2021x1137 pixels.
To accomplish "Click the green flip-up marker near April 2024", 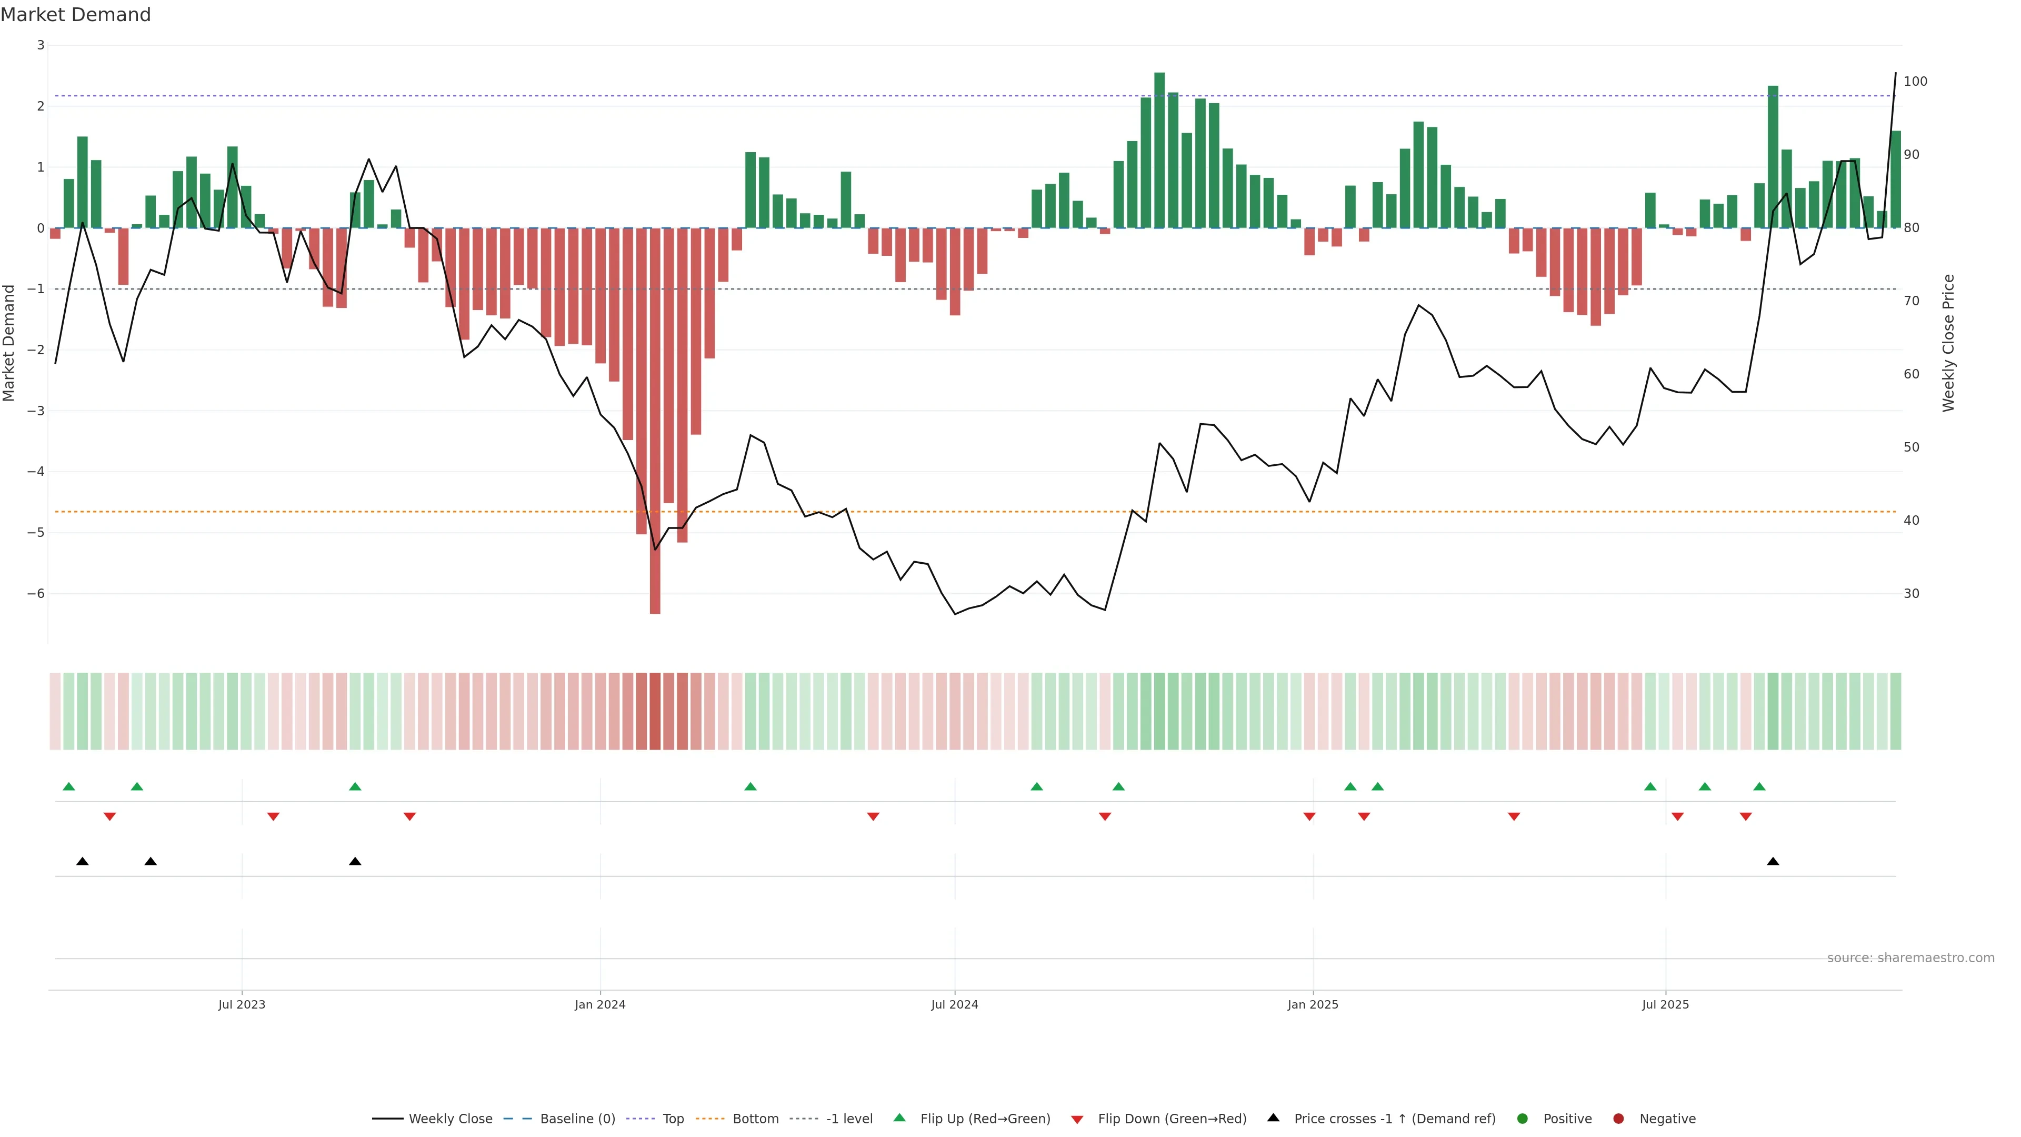I will 750,786.
